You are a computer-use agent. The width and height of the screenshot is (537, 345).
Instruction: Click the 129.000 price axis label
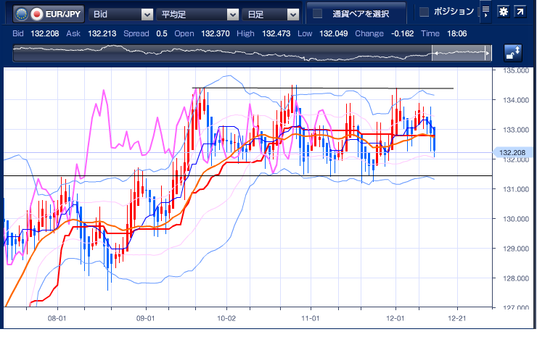pyautogui.click(x=516, y=249)
